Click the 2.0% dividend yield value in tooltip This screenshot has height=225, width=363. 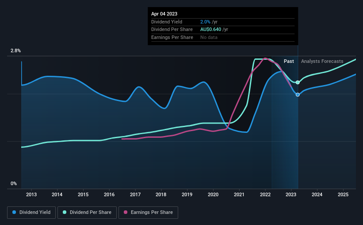pyautogui.click(x=205, y=22)
